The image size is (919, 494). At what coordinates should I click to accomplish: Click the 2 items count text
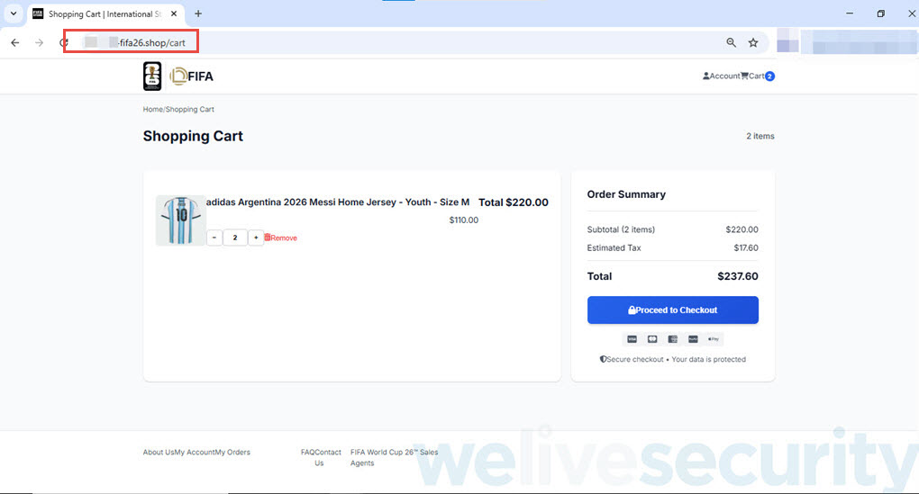coord(760,136)
